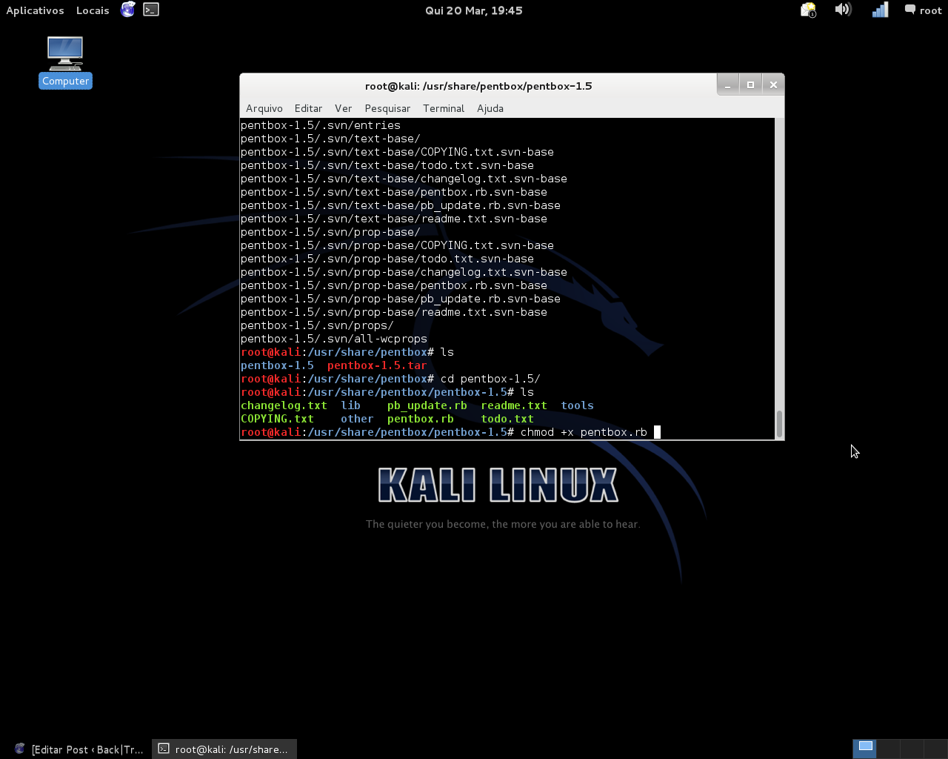
Task: Maximize the terminal window
Action: 750,85
